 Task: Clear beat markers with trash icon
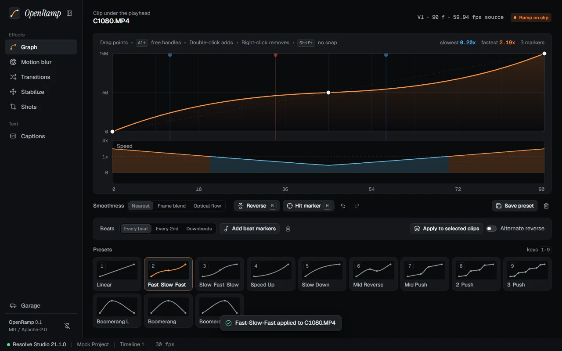tap(288, 229)
